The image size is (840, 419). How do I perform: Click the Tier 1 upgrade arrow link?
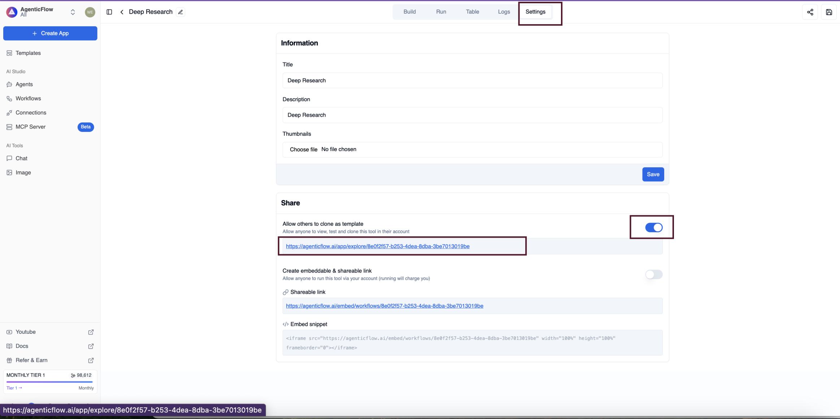pos(14,388)
